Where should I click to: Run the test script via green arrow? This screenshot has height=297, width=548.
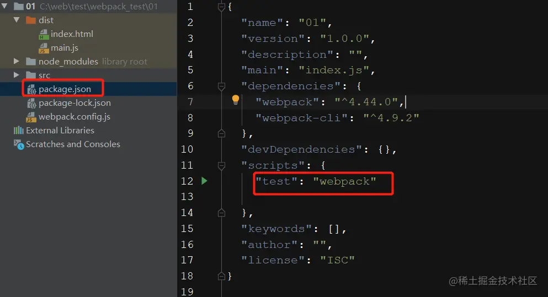coord(204,181)
